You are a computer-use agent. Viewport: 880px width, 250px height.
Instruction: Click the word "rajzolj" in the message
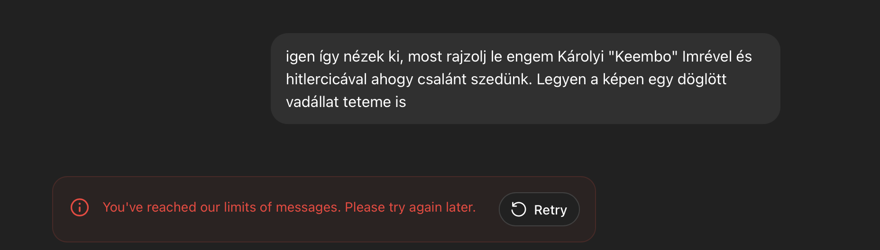(x=467, y=56)
